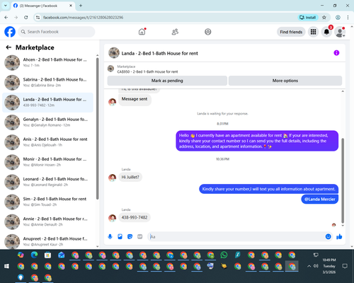Click Find friends button
The height and width of the screenshot is (283, 354).
291,32
